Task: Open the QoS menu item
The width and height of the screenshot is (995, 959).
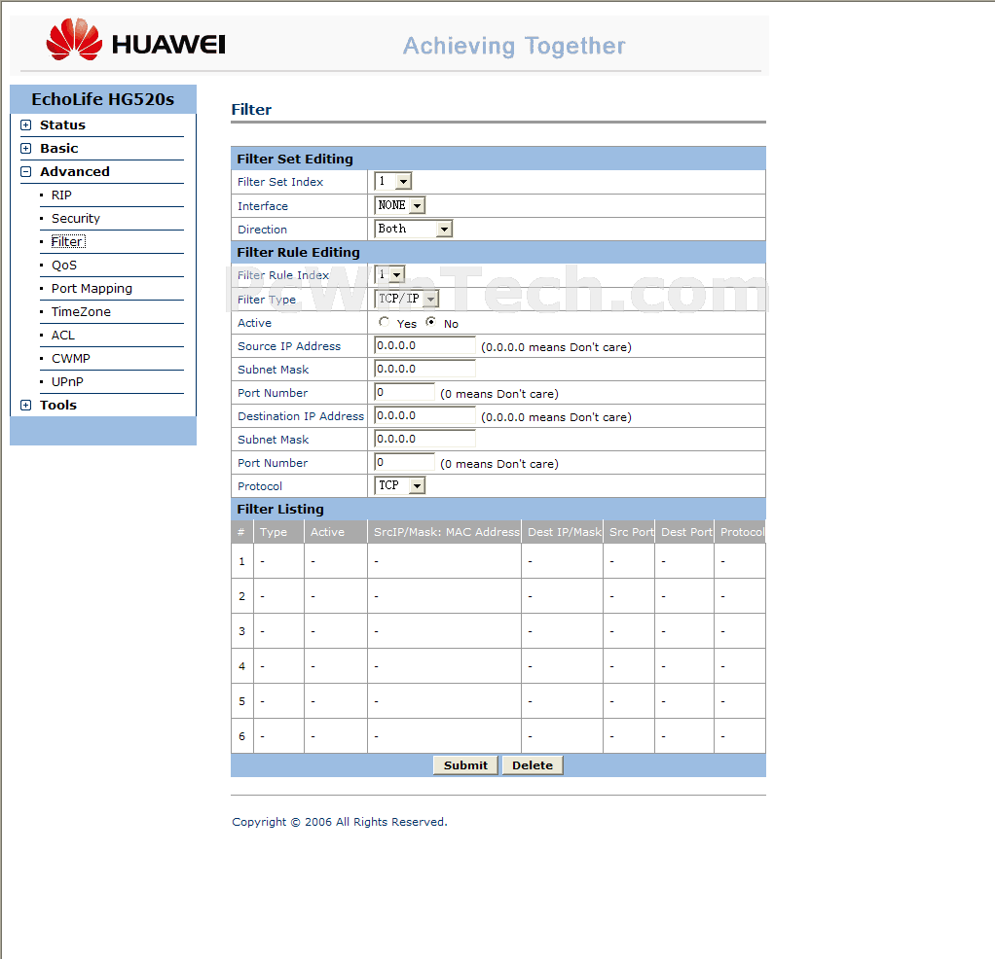Action: pyautogui.click(x=64, y=266)
